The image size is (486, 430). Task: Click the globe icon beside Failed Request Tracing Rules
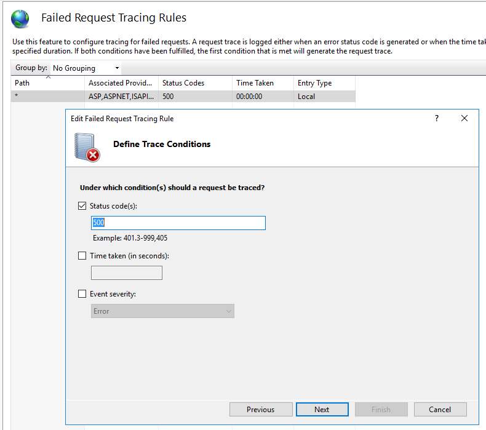pyautogui.click(x=20, y=18)
